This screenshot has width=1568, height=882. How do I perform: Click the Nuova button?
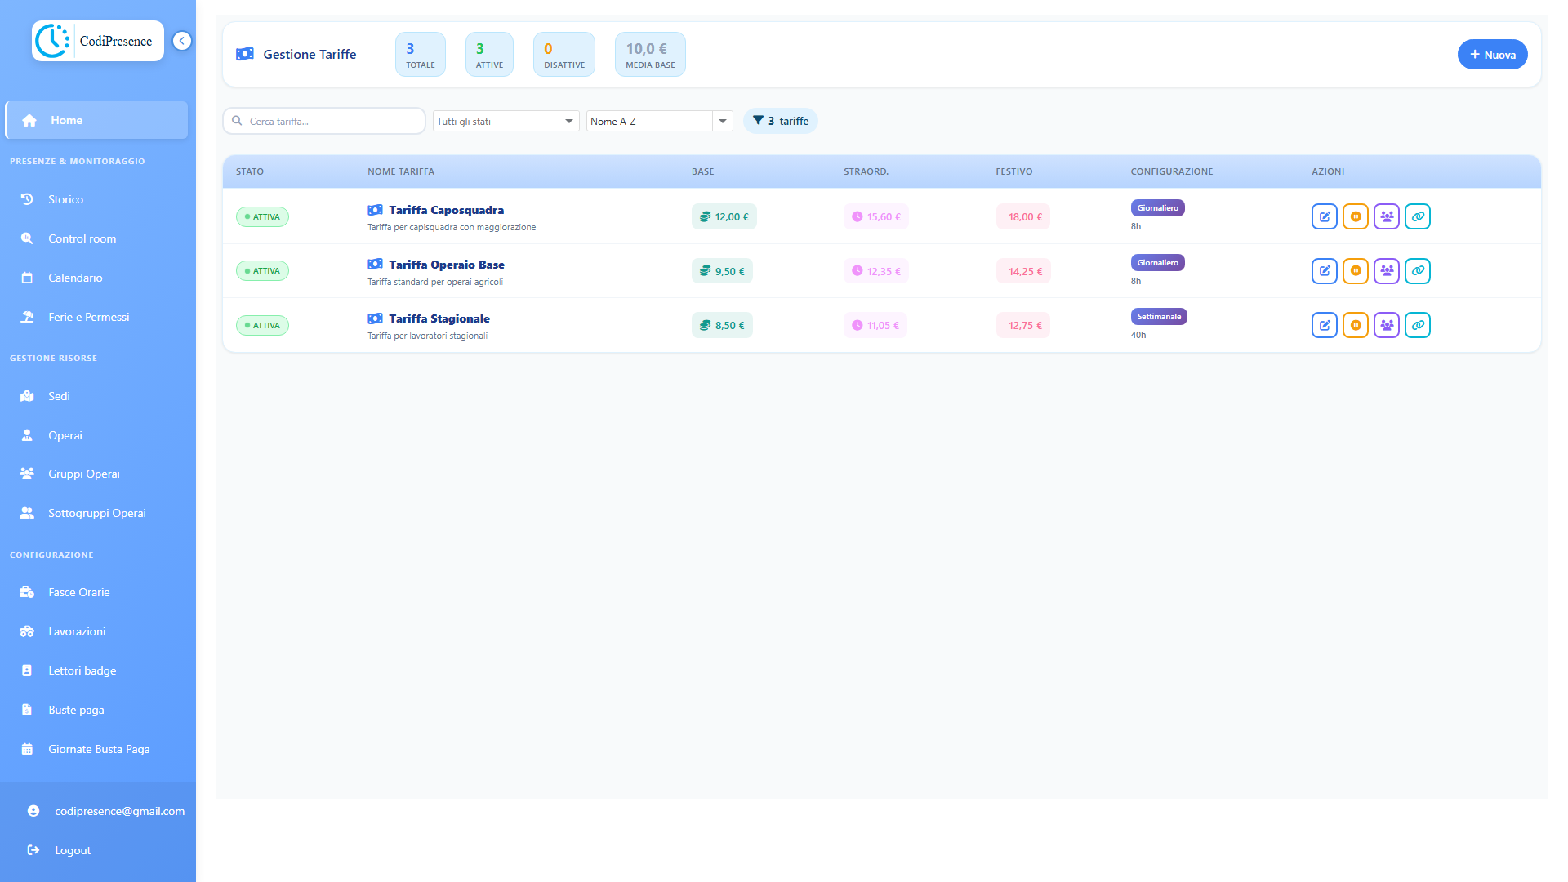pos(1491,55)
